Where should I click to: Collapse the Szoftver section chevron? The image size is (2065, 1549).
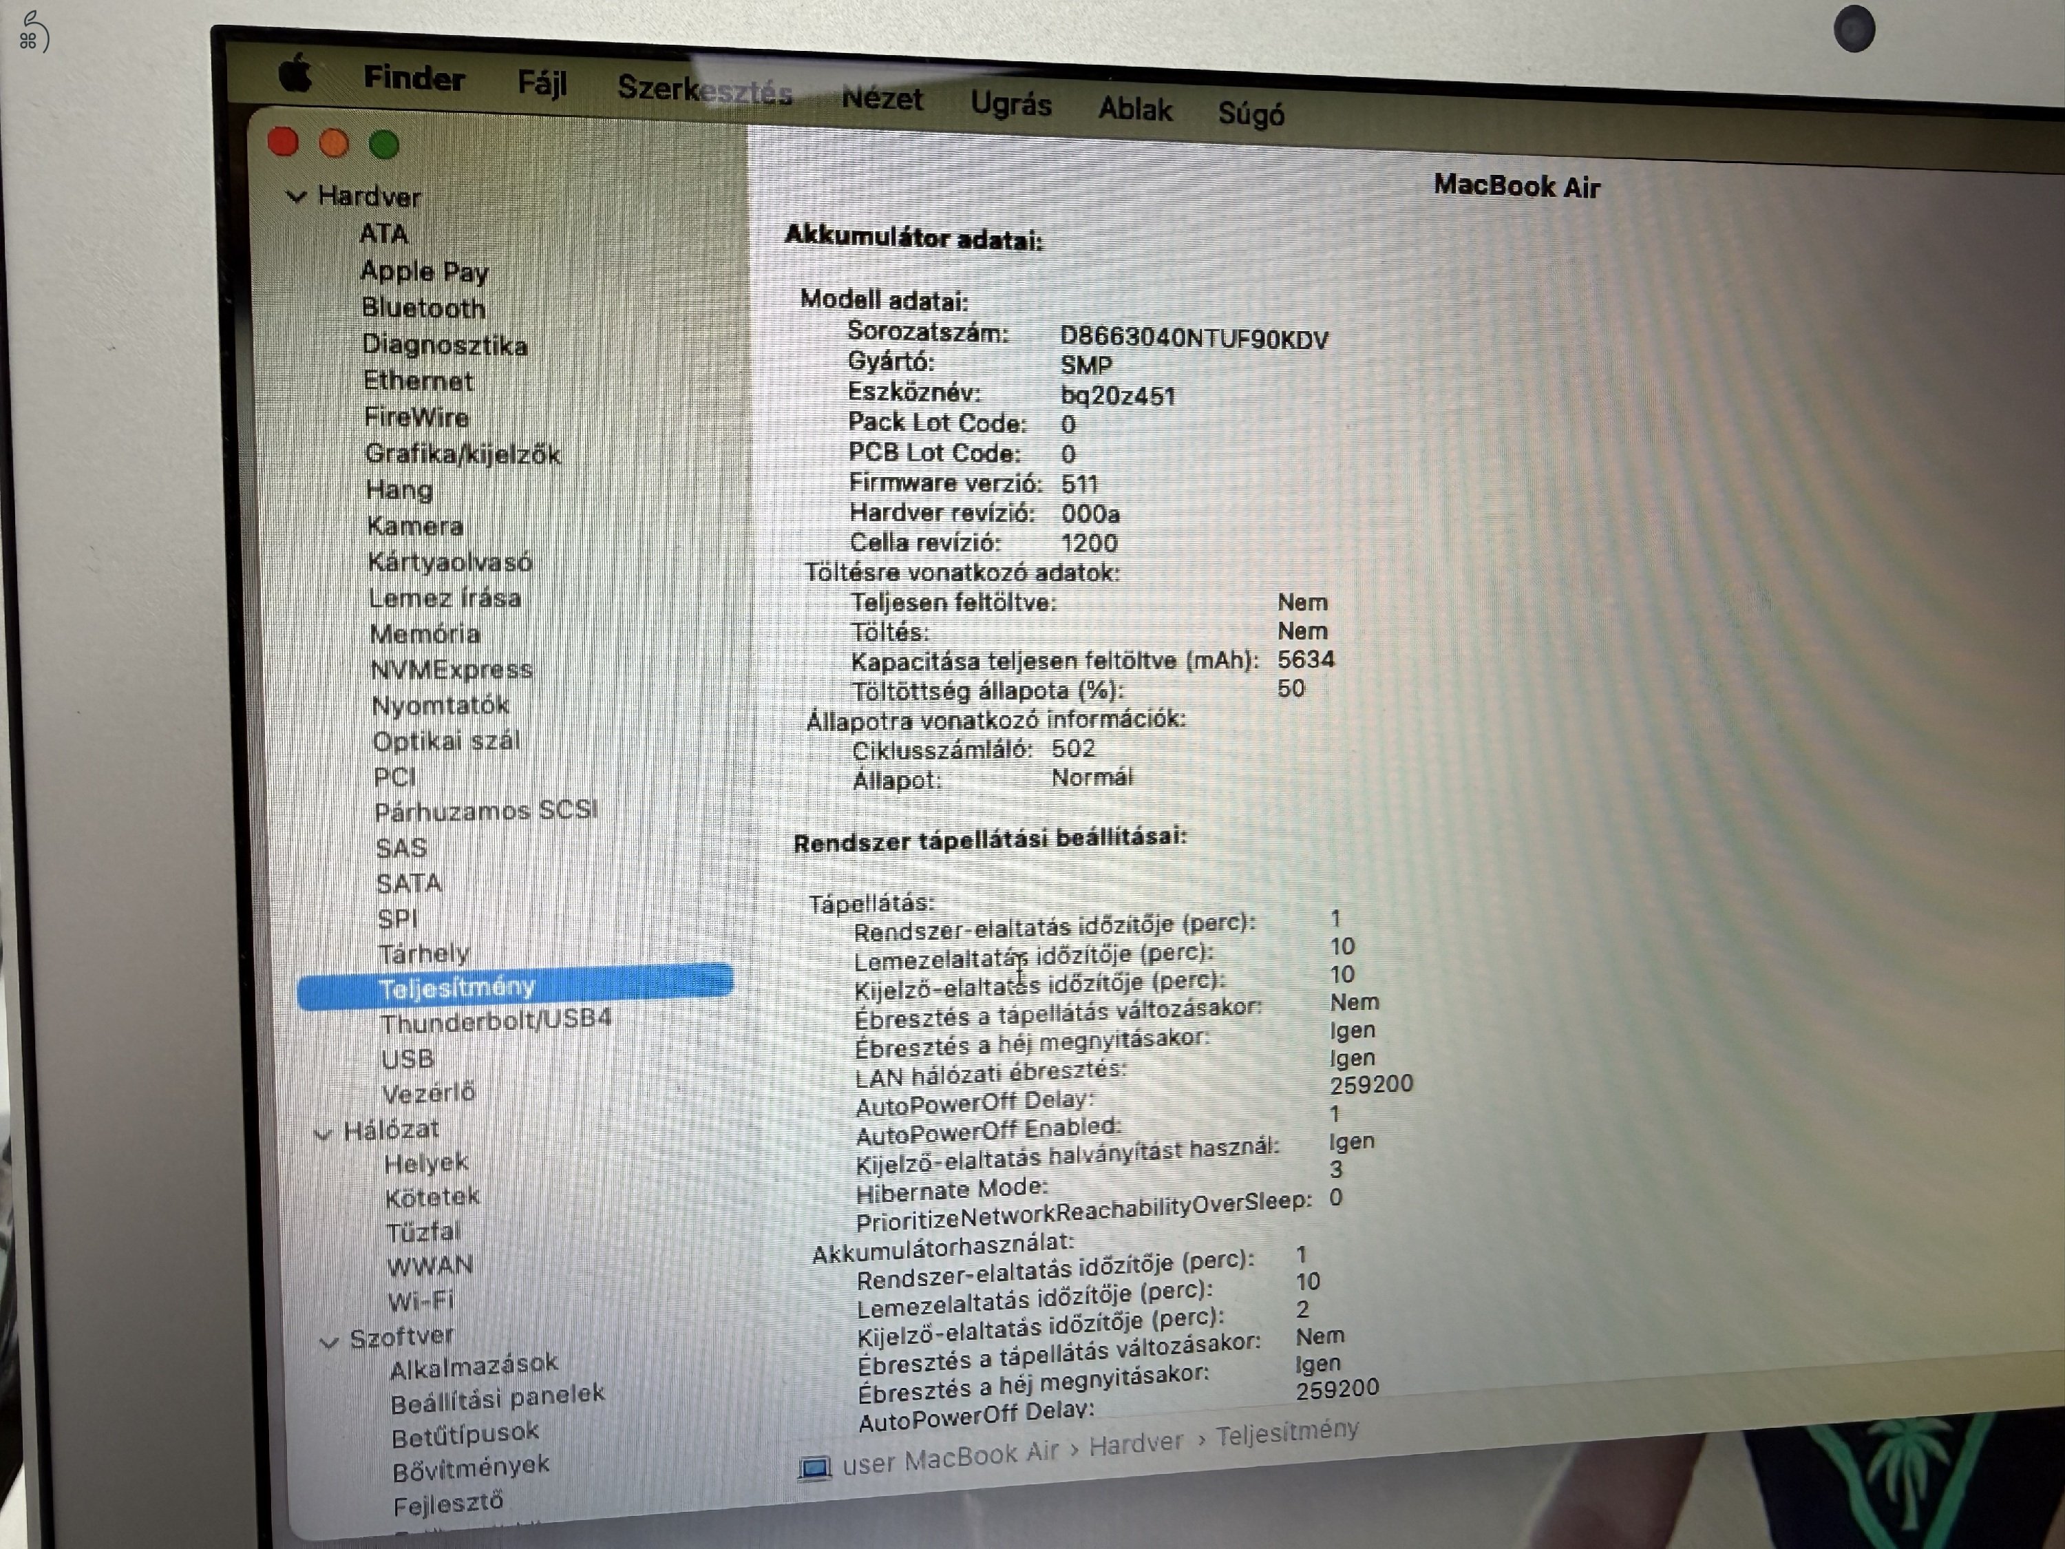coord(328,1342)
